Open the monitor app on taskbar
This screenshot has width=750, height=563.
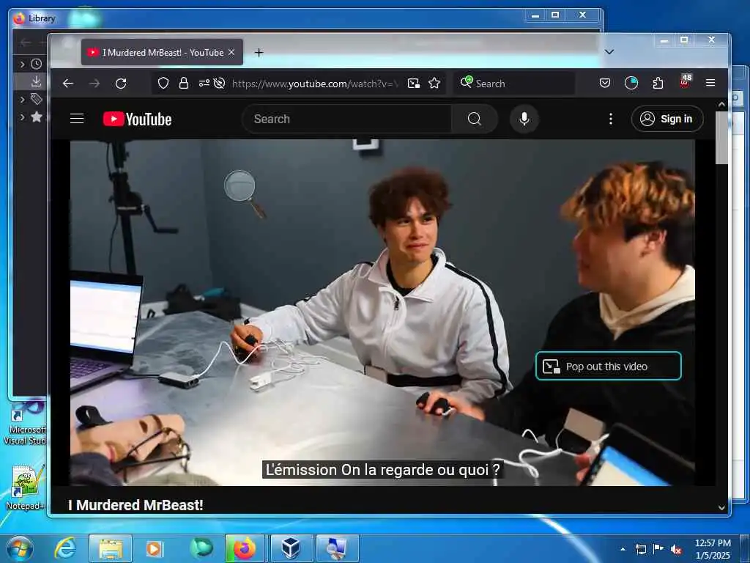337,548
